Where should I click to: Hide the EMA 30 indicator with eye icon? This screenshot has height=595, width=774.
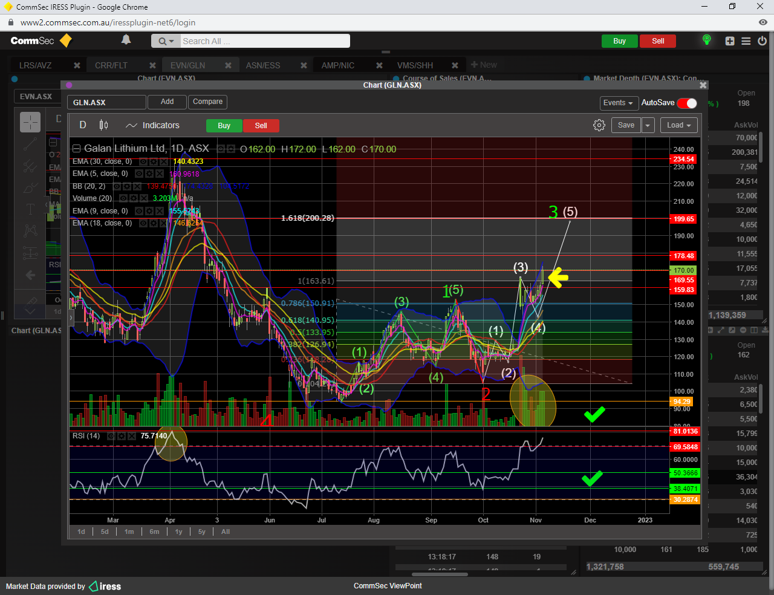click(143, 162)
